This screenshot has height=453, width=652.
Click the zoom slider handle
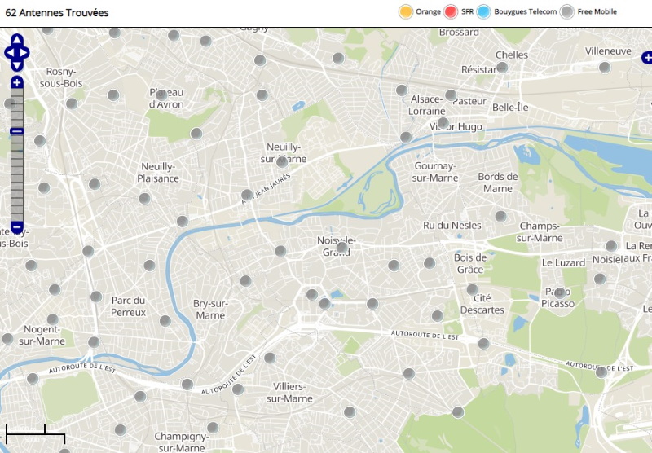pyautogui.click(x=17, y=131)
